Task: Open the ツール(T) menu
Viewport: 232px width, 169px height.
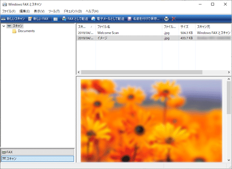Action: (x=54, y=11)
